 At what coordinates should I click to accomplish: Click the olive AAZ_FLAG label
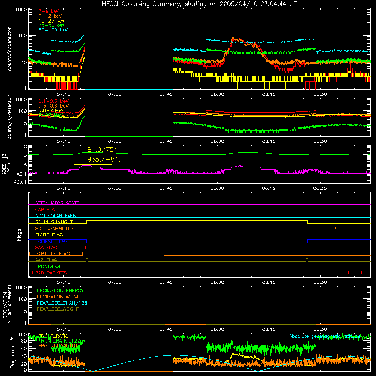[x=46, y=260]
